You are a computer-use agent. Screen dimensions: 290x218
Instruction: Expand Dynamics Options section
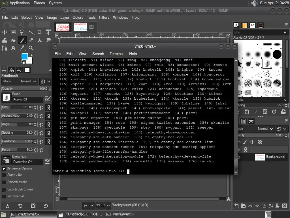[4, 169]
